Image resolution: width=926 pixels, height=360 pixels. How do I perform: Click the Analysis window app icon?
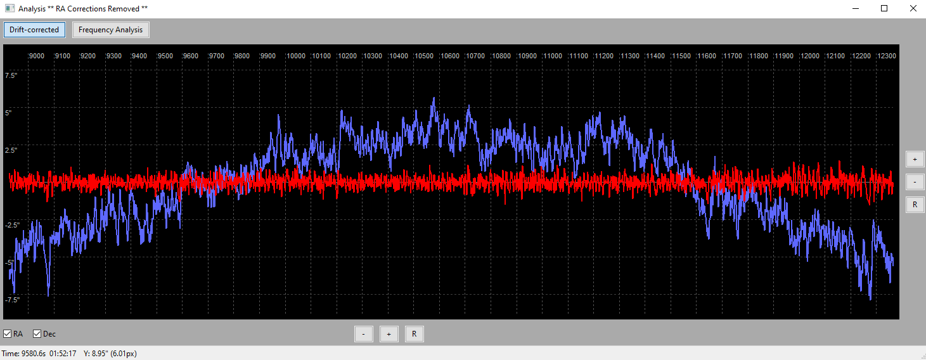(10, 9)
